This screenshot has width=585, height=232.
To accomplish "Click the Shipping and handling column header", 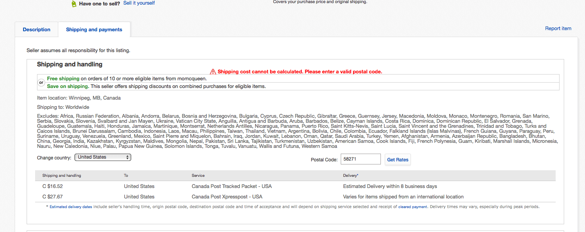I will pos(61,175).
